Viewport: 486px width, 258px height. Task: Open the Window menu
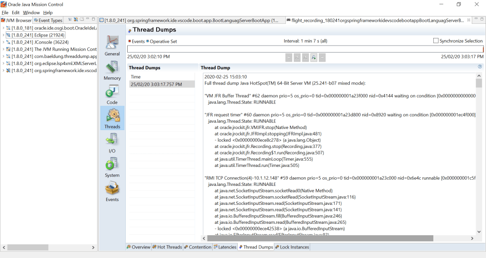[x=31, y=13]
